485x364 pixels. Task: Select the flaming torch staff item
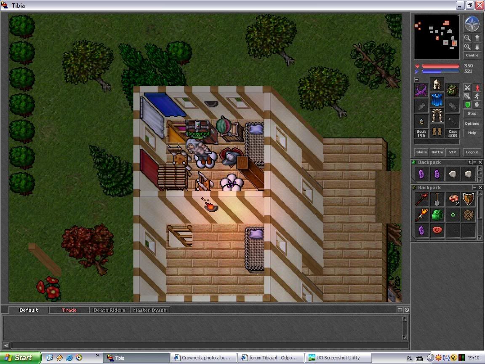tap(421, 215)
